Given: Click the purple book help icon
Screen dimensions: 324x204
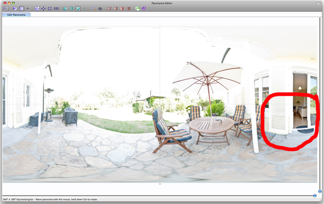Looking at the screenshot, I should click(x=144, y=8).
